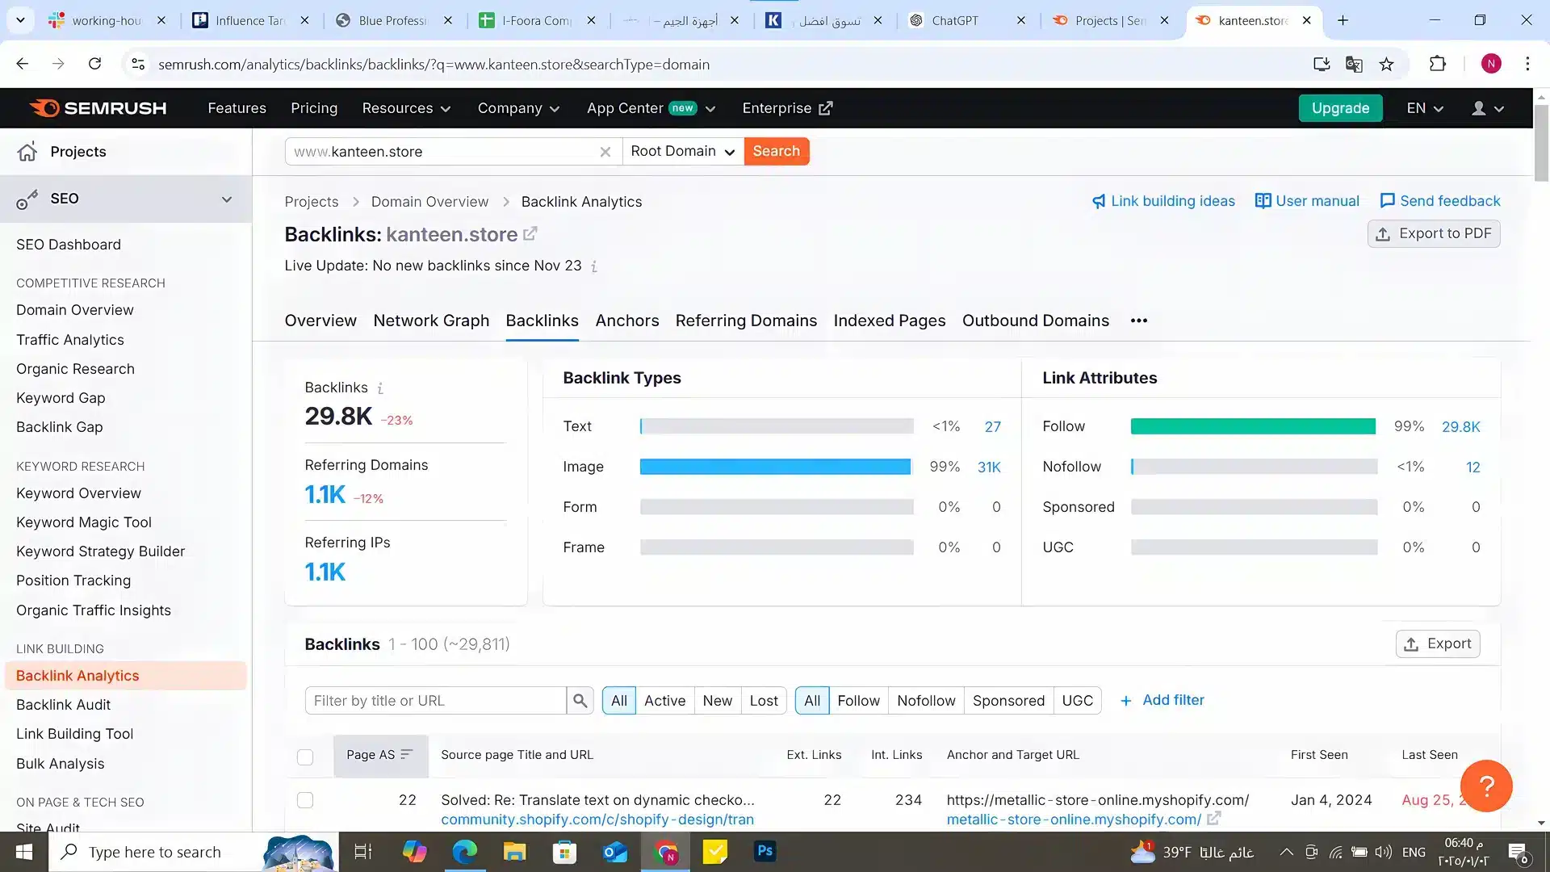Click the orange Search button

[776, 151]
